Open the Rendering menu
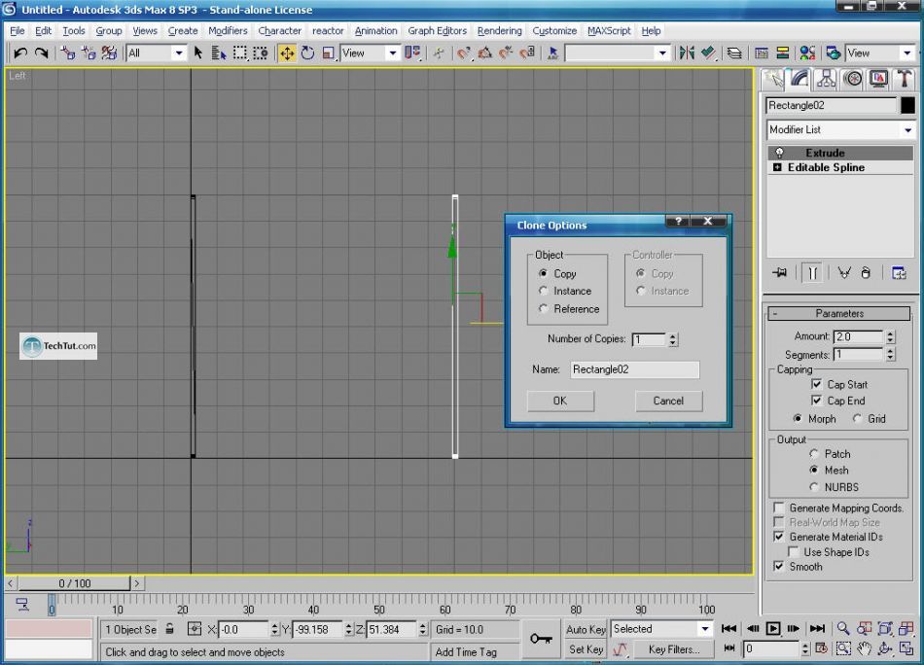924x665 pixels. coord(499,31)
